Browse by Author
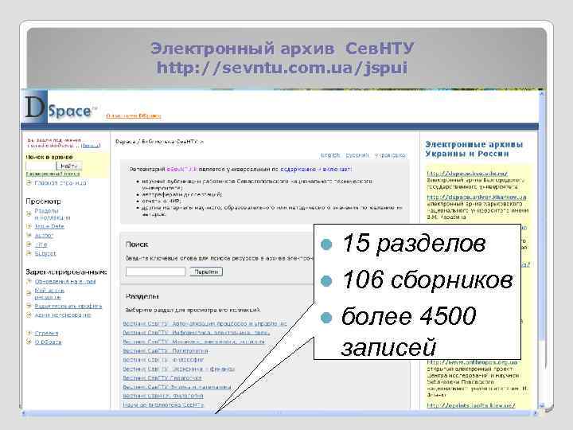 (x=44, y=236)
